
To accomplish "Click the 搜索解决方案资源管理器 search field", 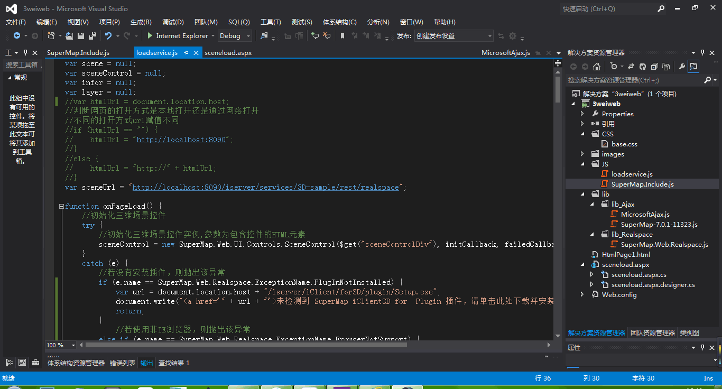I will (x=634, y=80).
